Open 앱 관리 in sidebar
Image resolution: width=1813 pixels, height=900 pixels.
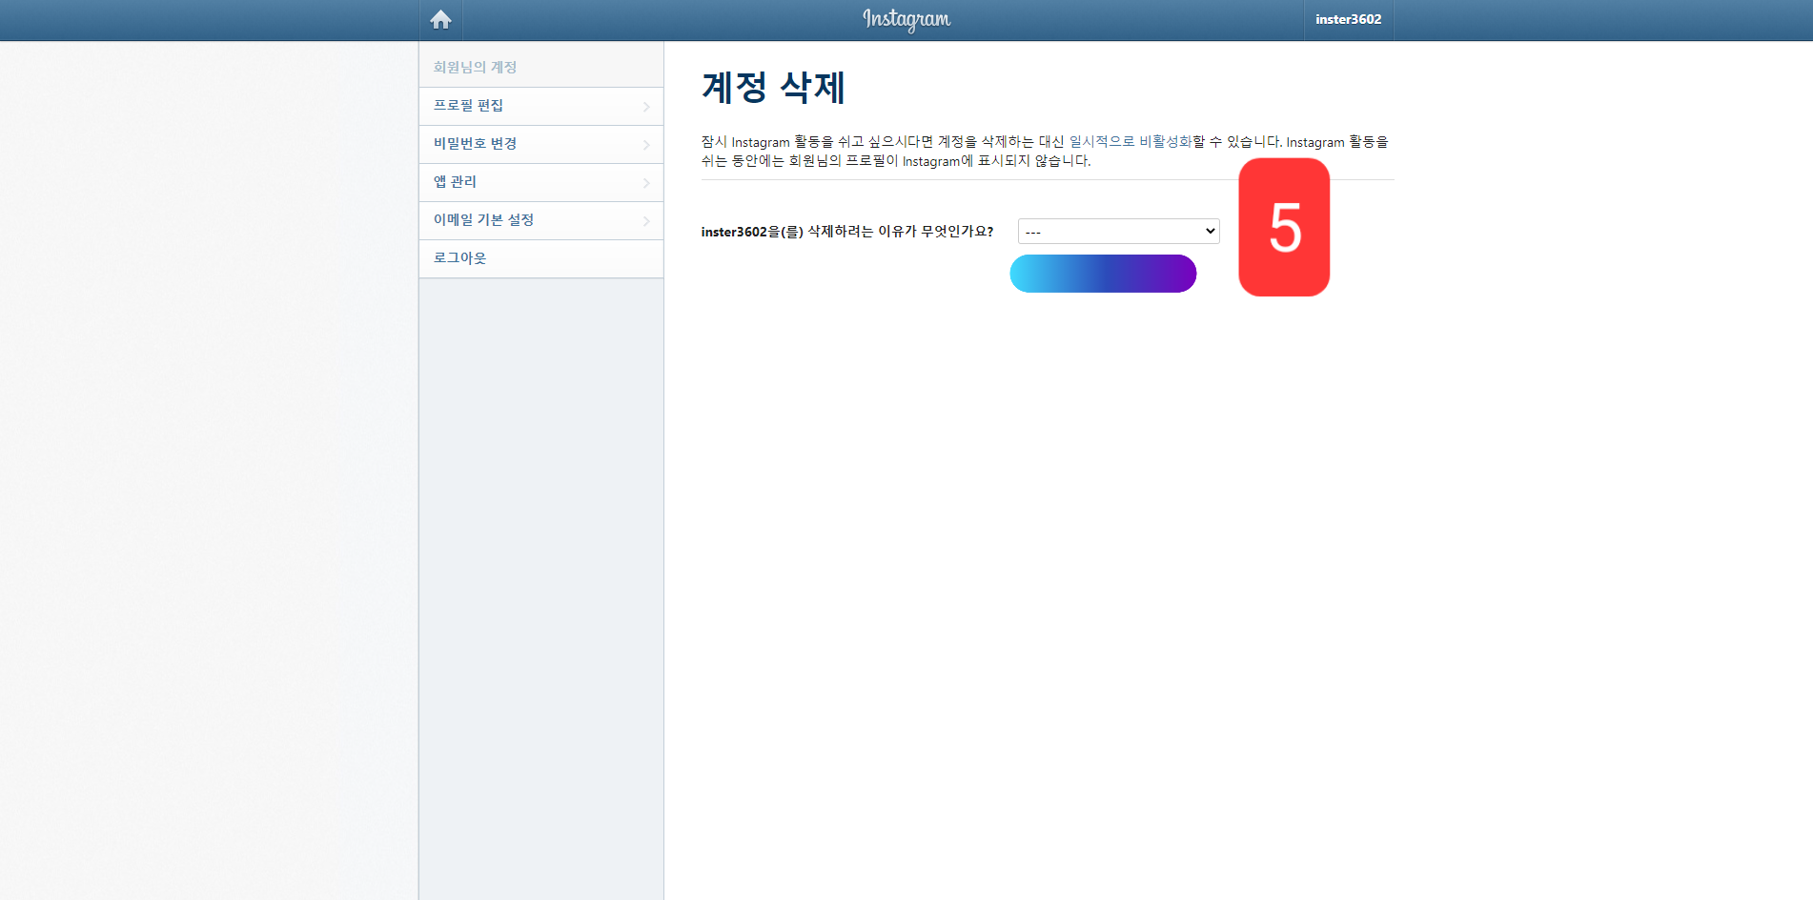[x=541, y=182]
